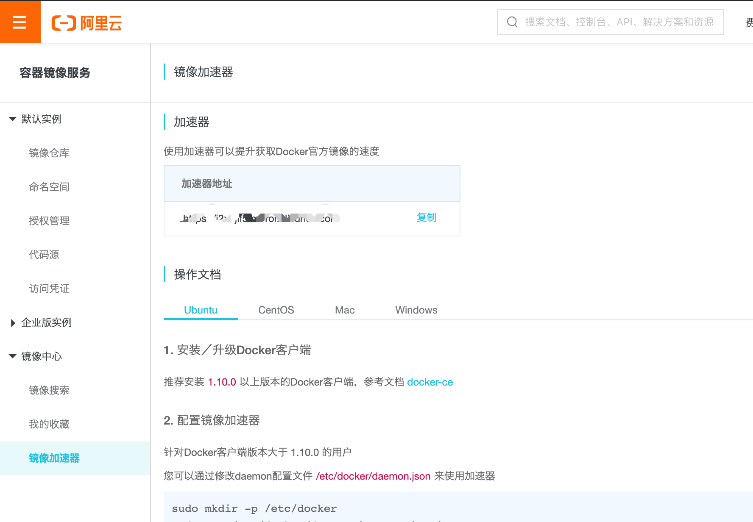Click the search magnifier icon
Screen dimensions: 753x522
(x=512, y=22)
